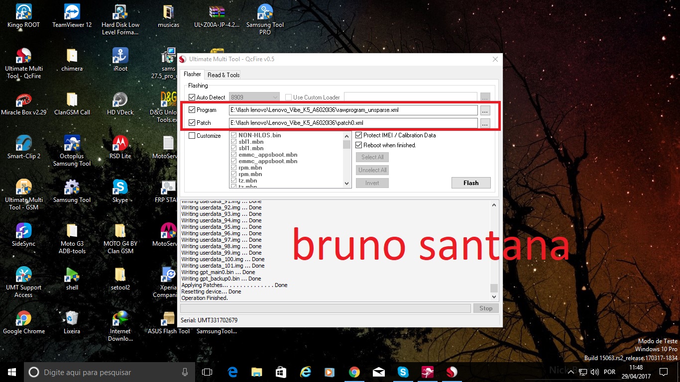Image resolution: width=680 pixels, height=382 pixels.
Task: Enable Use Custom Loader checkbox
Action: (x=288, y=97)
